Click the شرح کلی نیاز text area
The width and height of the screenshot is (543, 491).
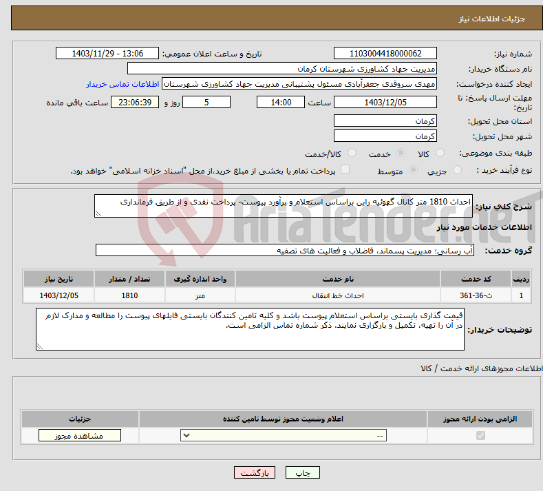point(284,206)
